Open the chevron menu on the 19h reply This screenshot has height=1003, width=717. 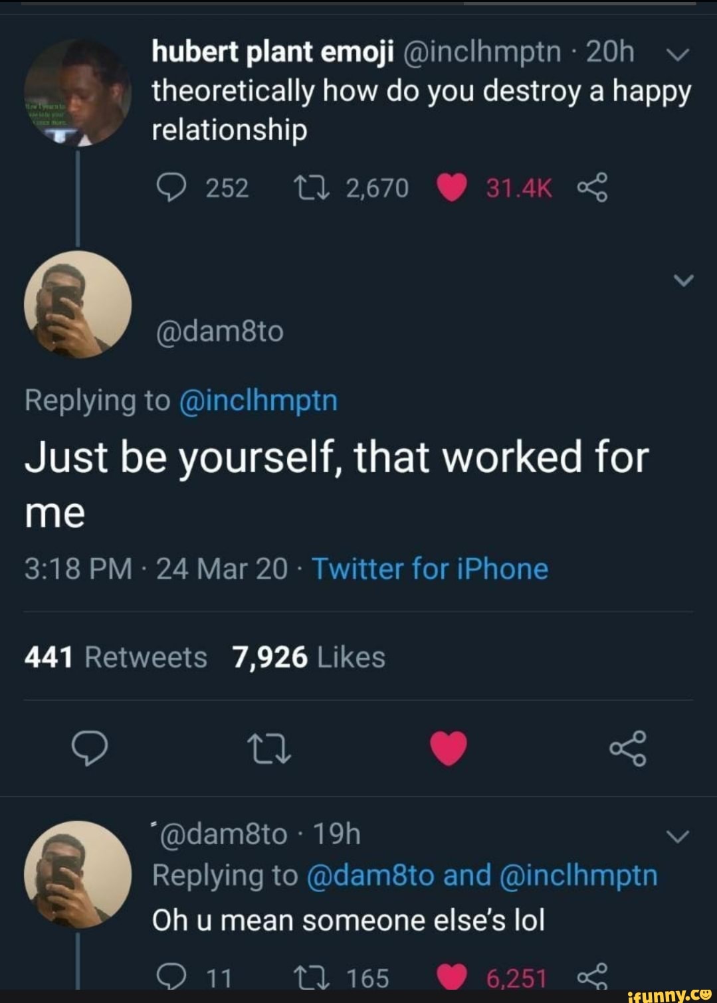678,837
